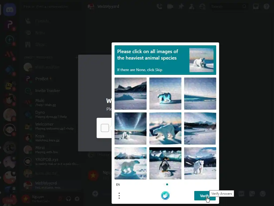Click the tile with aurora night sky
This screenshot has height=206, width=274.
pos(131,128)
